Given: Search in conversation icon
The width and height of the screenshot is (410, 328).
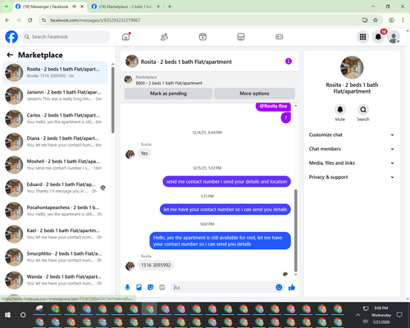Looking at the screenshot, I should (x=363, y=110).
